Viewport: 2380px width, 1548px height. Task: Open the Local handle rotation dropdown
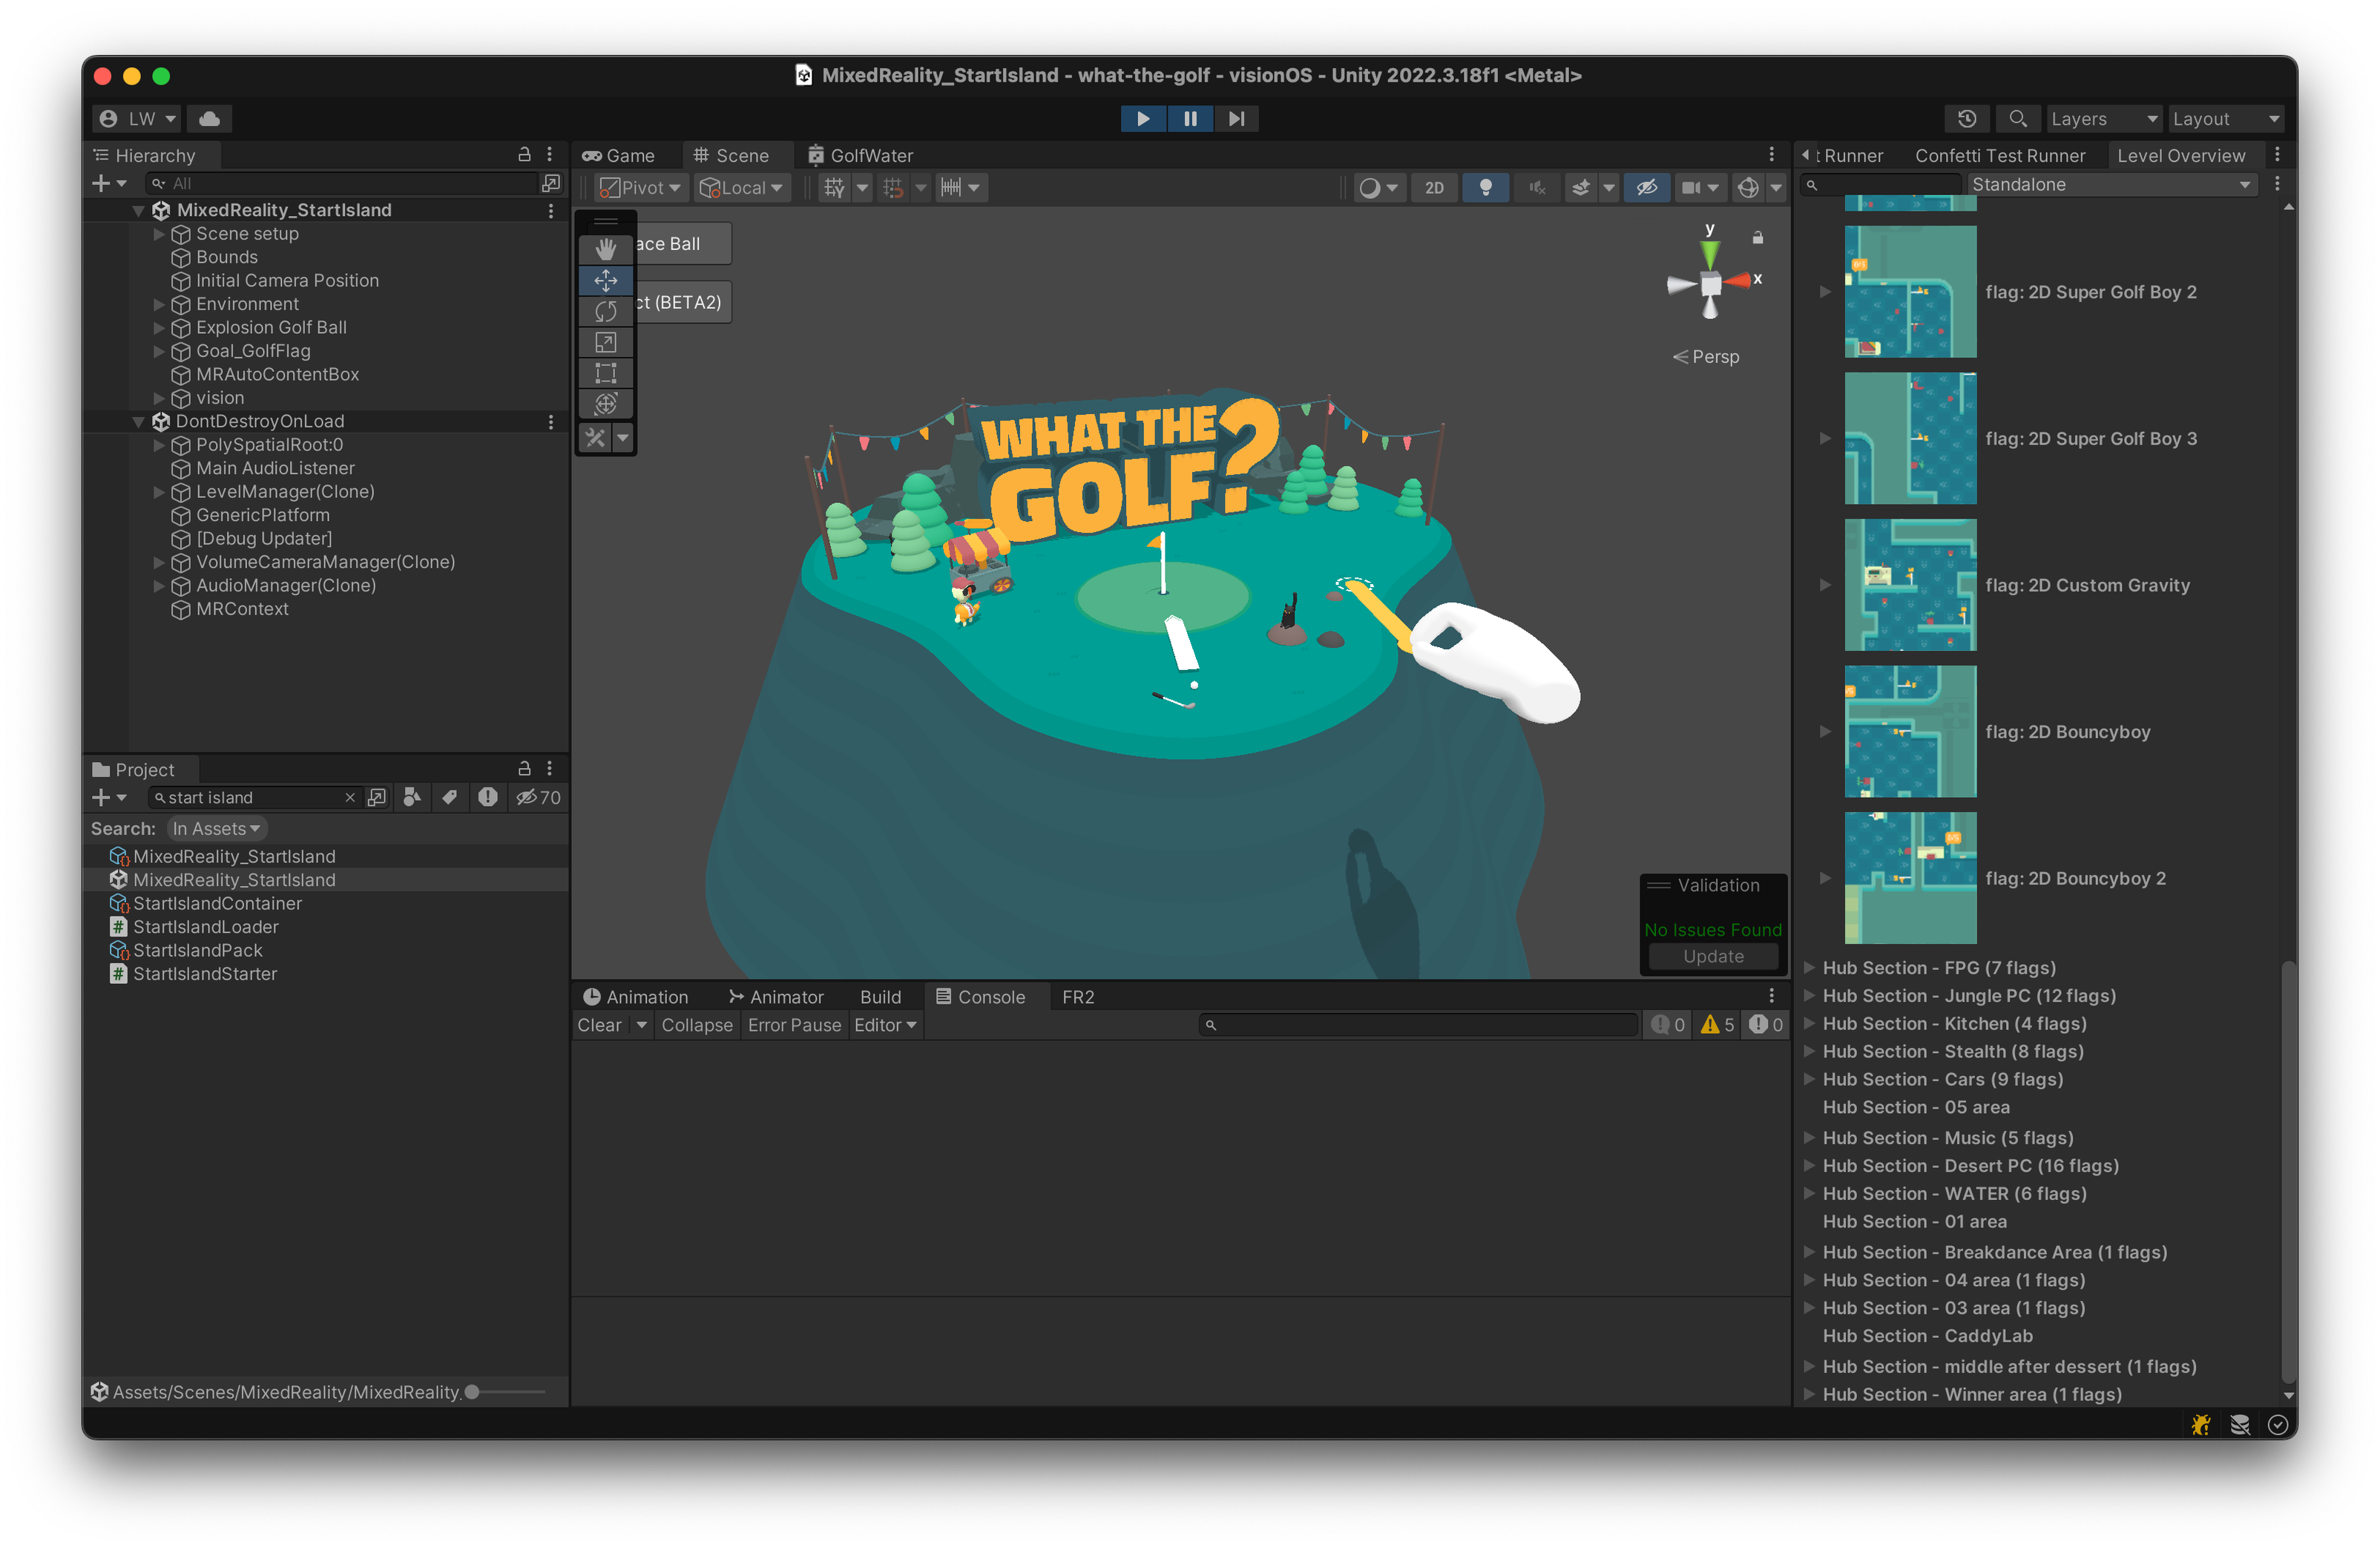click(741, 187)
